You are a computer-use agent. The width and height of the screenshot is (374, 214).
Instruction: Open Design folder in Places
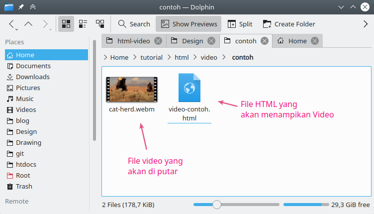47,132
